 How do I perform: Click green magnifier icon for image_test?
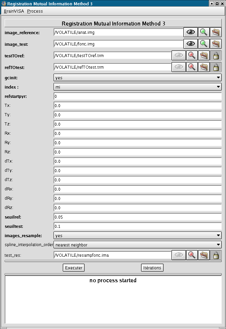(x=204, y=44)
